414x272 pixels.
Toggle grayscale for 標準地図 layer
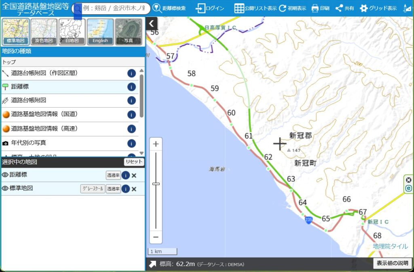93,189
